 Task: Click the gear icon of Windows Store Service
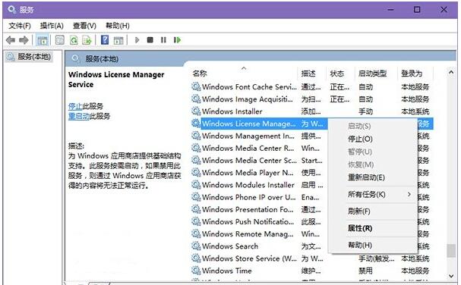196,258
